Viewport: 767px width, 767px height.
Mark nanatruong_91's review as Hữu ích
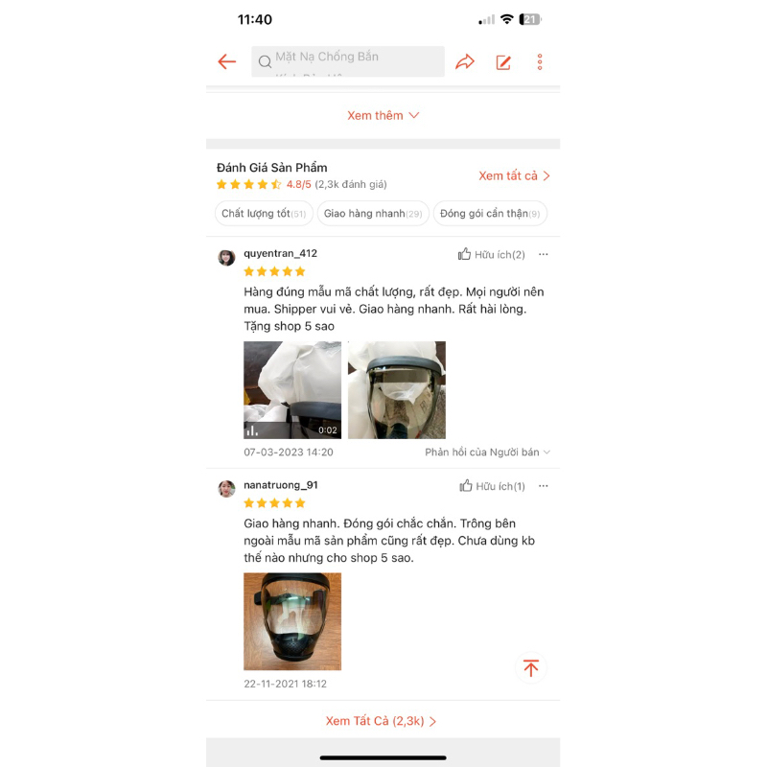tap(492, 486)
